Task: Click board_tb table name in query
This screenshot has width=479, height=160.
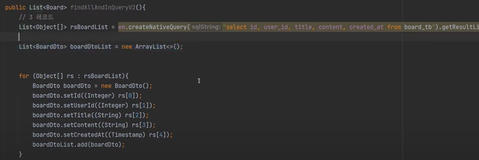Action: pyautogui.click(x=418, y=27)
